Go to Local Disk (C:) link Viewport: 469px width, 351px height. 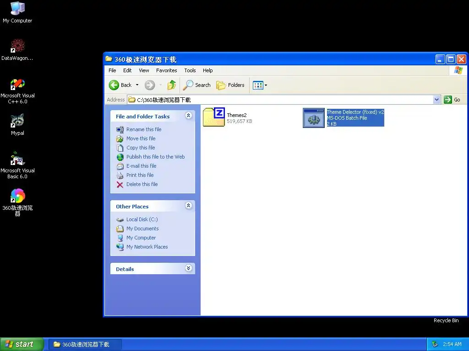pos(142,220)
